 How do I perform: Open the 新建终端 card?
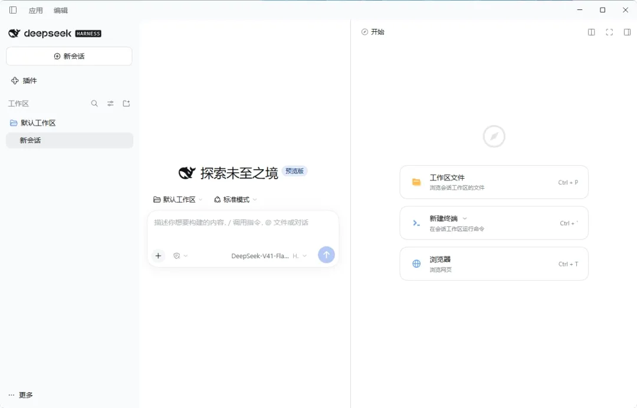point(494,223)
